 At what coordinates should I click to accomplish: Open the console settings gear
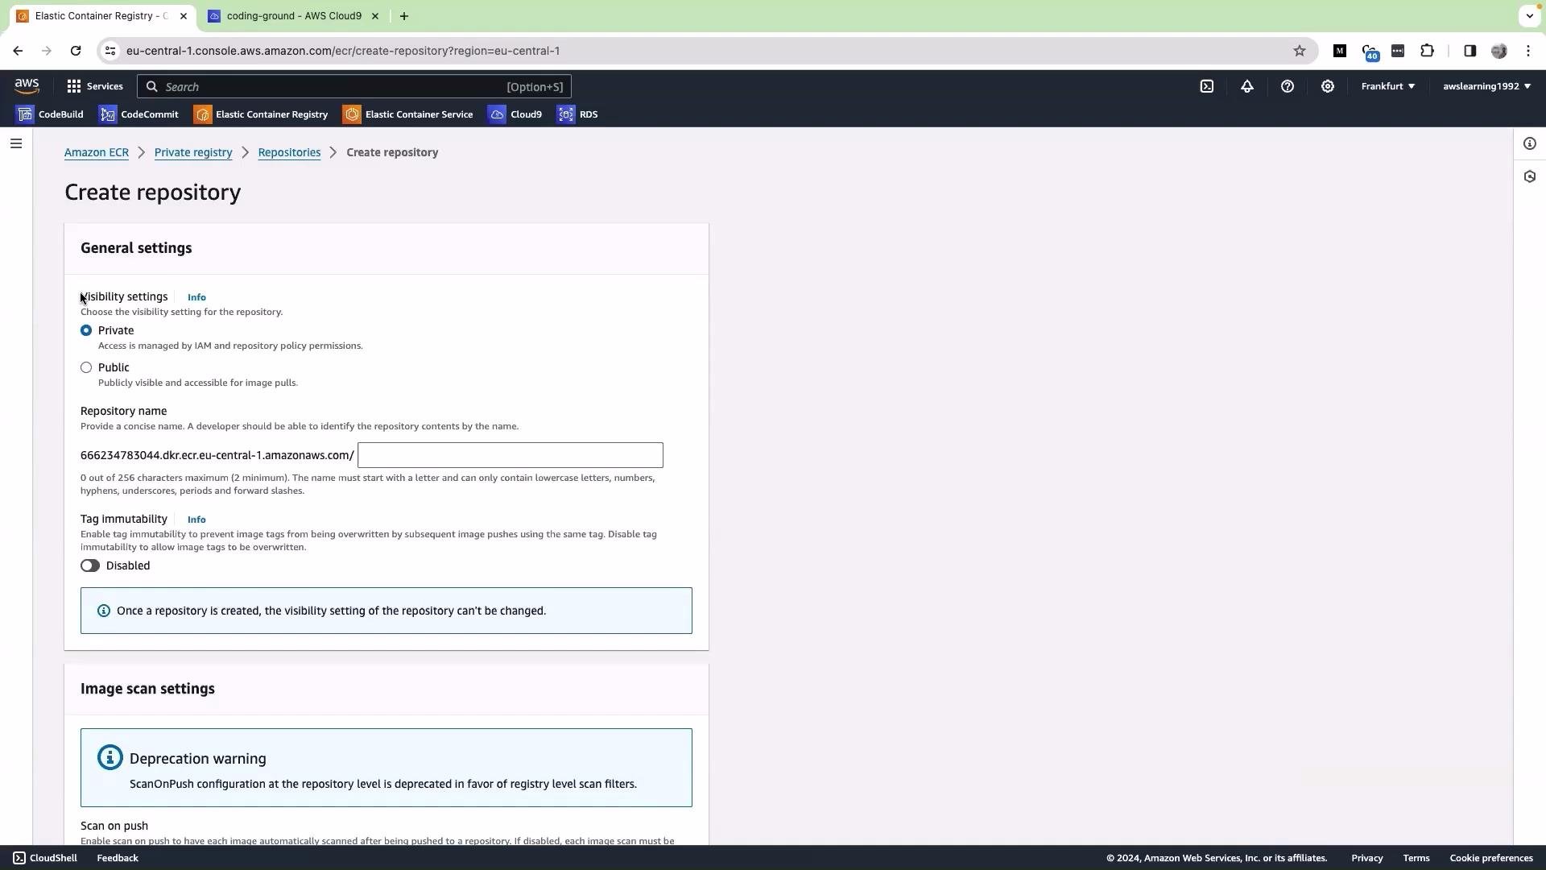(1328, 86)
